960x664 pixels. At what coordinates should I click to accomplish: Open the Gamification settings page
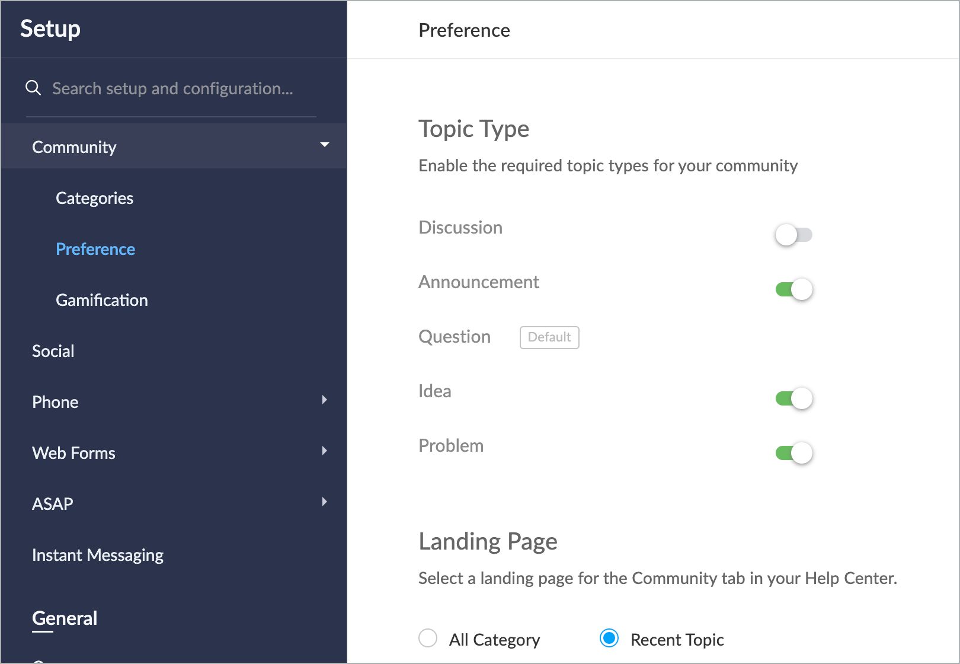point(101,300)
